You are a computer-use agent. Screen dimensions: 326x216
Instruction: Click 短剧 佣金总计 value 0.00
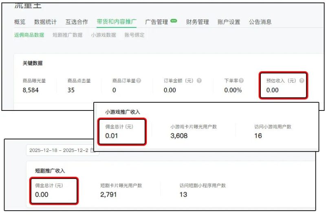[x=42, y=194]
